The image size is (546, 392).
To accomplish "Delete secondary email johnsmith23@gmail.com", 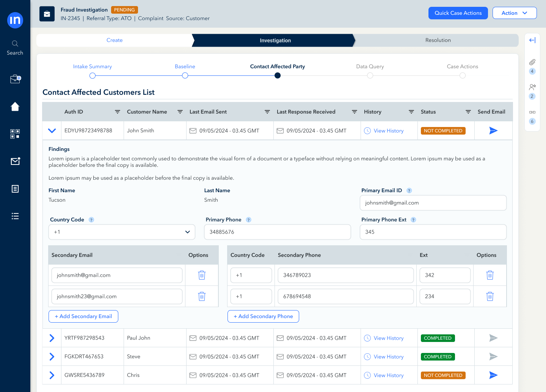I will coord(202,296).
